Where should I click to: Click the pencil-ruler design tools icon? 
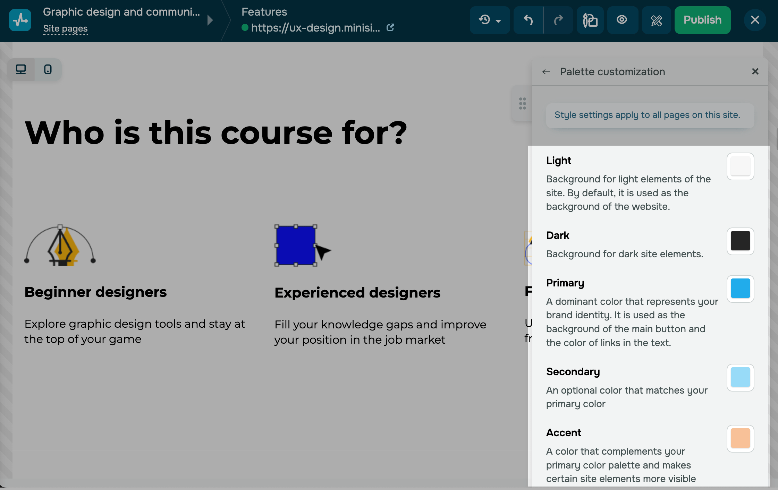click(656, 20)
